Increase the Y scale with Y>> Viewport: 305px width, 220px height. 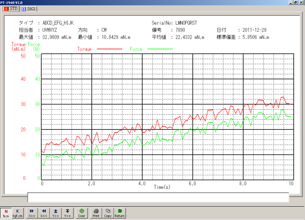[56, 213]
